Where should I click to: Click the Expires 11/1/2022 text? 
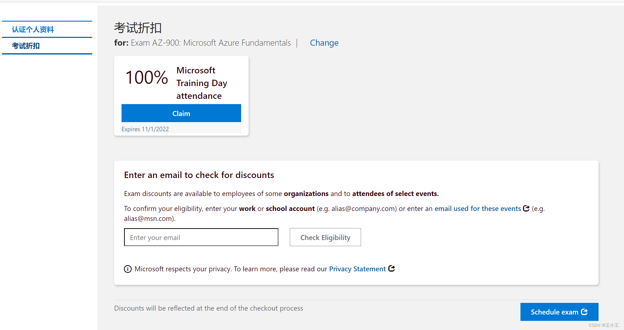pos(145,129)
